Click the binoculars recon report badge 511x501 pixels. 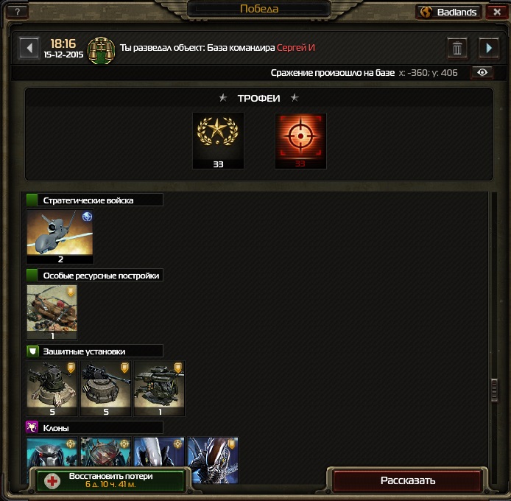pos(102,50)
